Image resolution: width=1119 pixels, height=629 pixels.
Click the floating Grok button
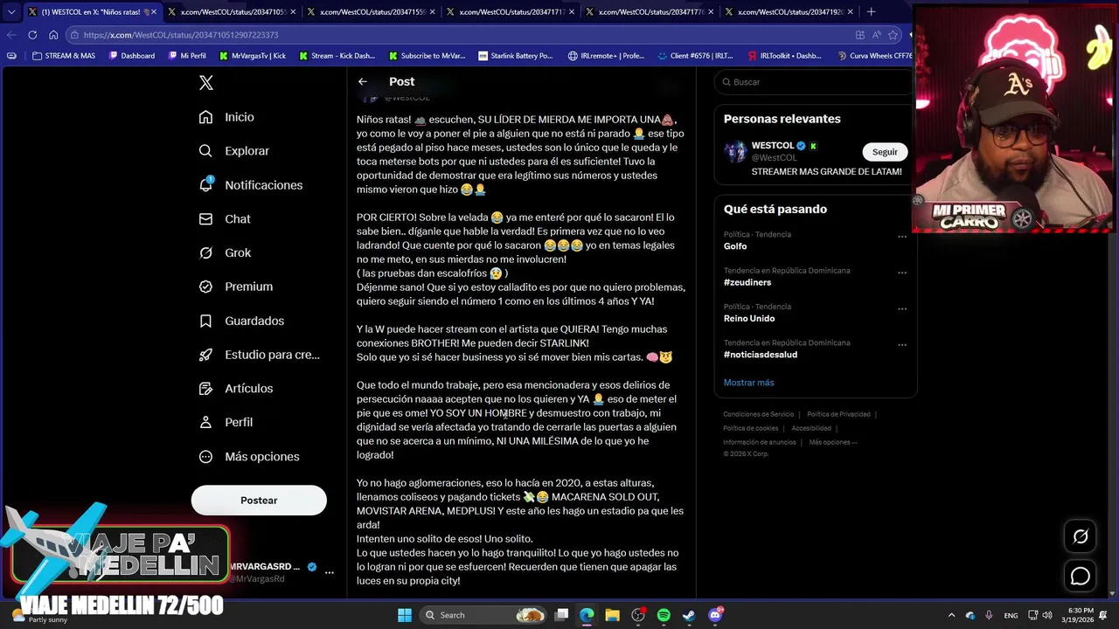pos(1081,536)
